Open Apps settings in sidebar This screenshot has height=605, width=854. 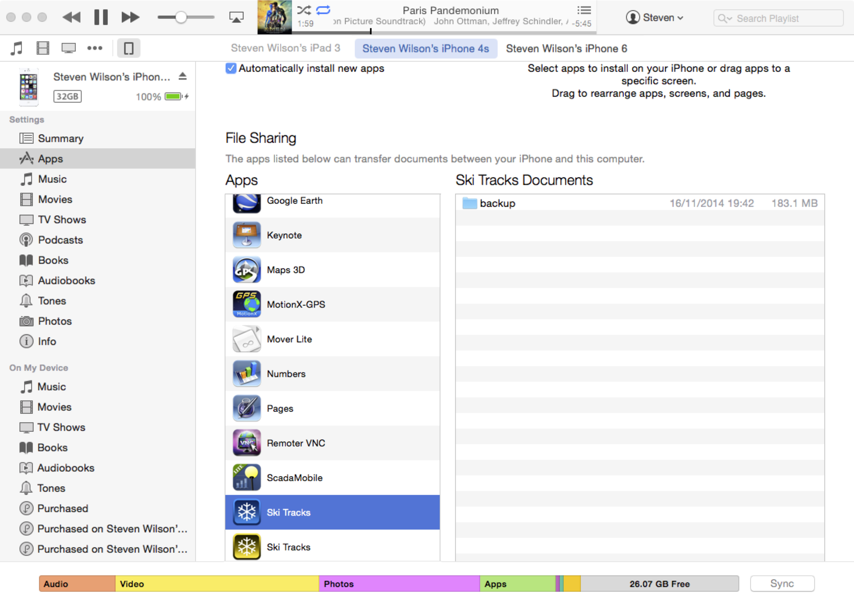98,158
